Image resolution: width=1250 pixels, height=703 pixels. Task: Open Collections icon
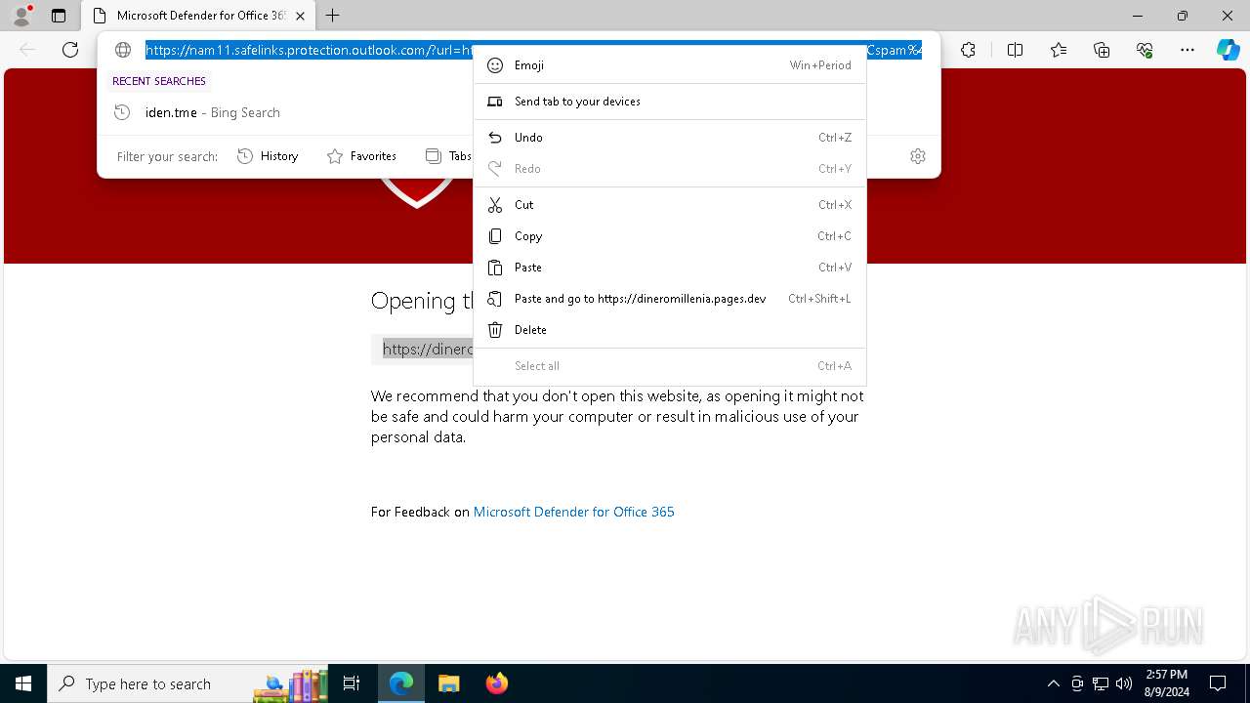coord(1102,50)
